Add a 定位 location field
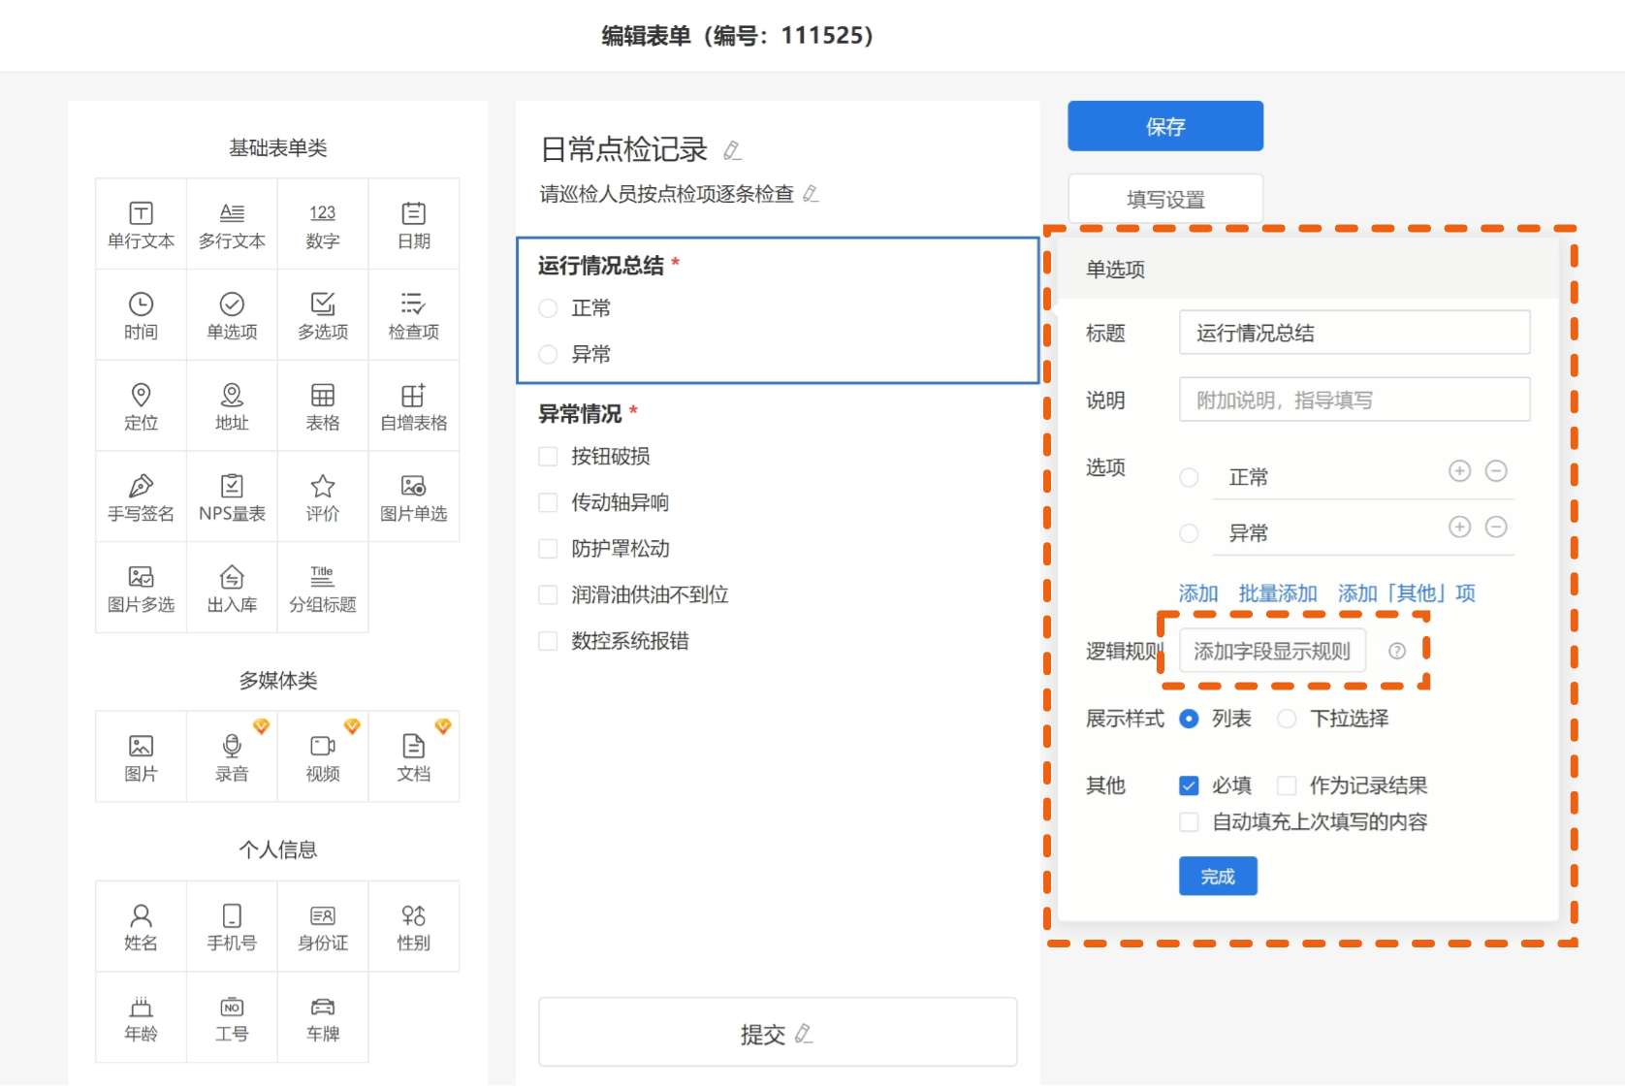1625x1089 pixels. (x=141, y=405)
